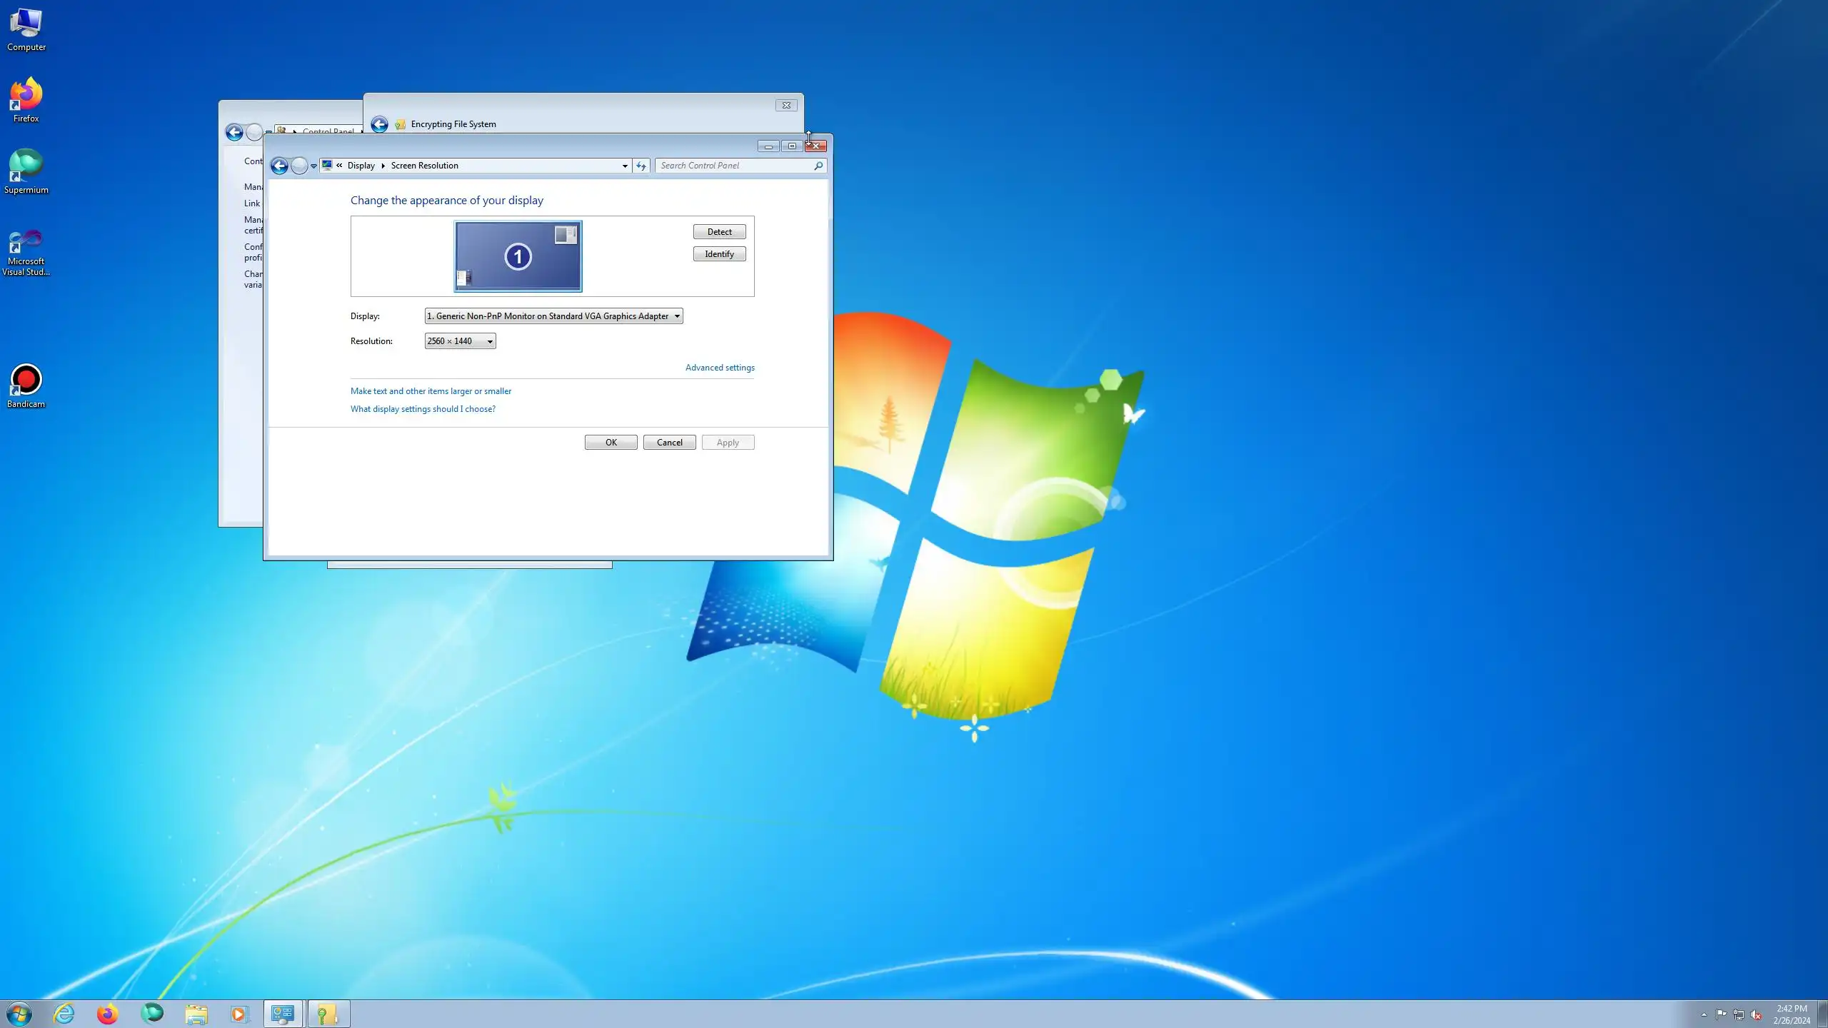Open Advanced settings link
The width and height of the screenshot is (1828, 1028).
pyautogui.click(x=719, y=368)
